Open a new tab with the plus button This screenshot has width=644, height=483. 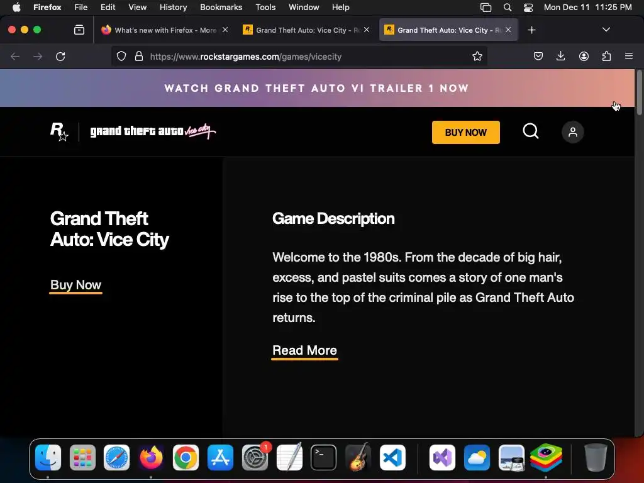pos(531,30)
